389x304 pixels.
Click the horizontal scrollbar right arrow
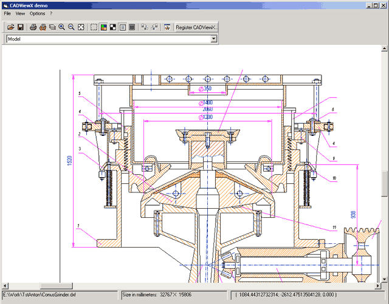tap(377, 285)
